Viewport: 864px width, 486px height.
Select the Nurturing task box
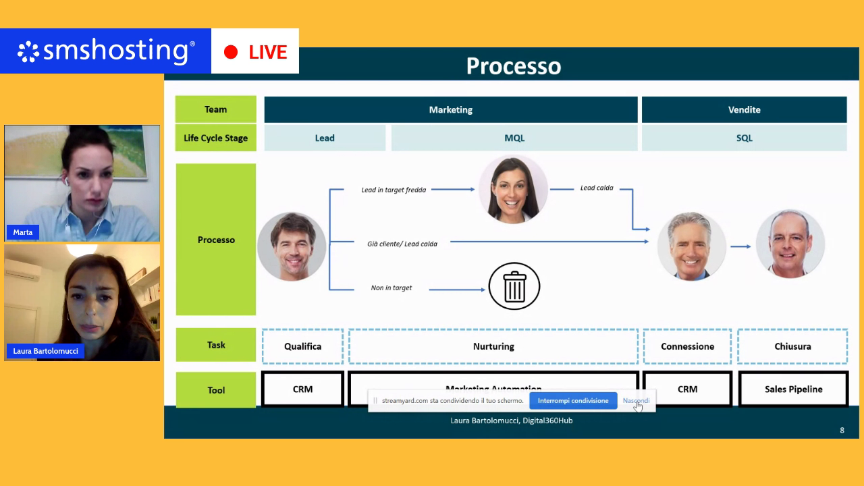(x=493, y=346)
